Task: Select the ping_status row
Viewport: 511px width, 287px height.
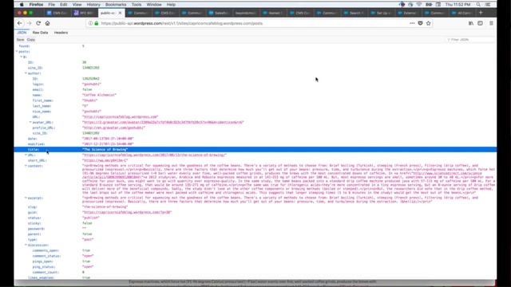Action: tap(255, 267)
